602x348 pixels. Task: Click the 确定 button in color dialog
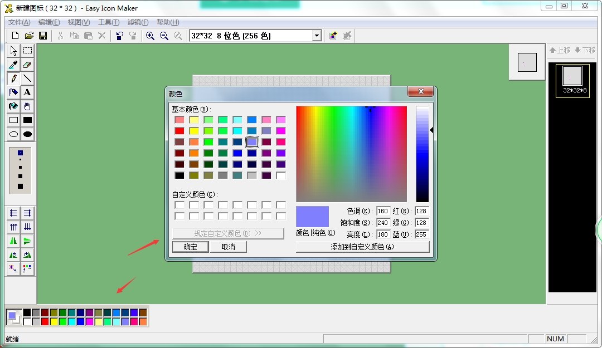click(x=190, y=247)
